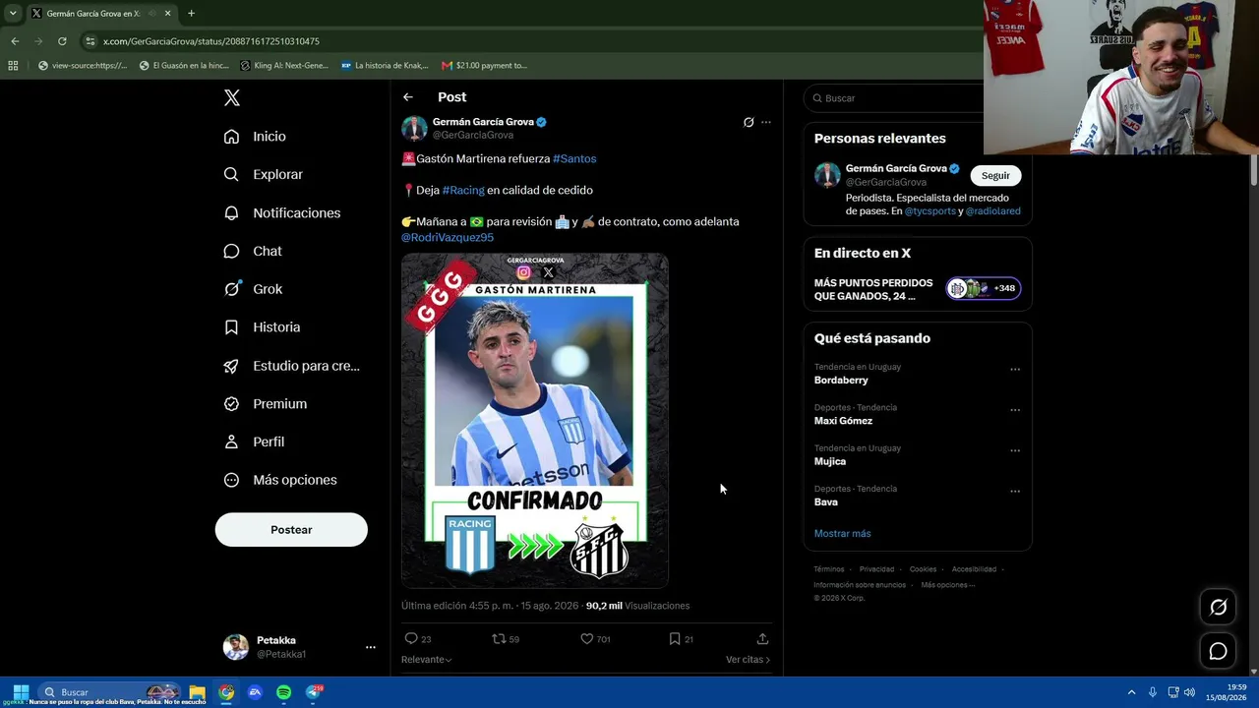Open a new browser tab
This screenshot has height=708, width=1259.
[x=191, y=14]
